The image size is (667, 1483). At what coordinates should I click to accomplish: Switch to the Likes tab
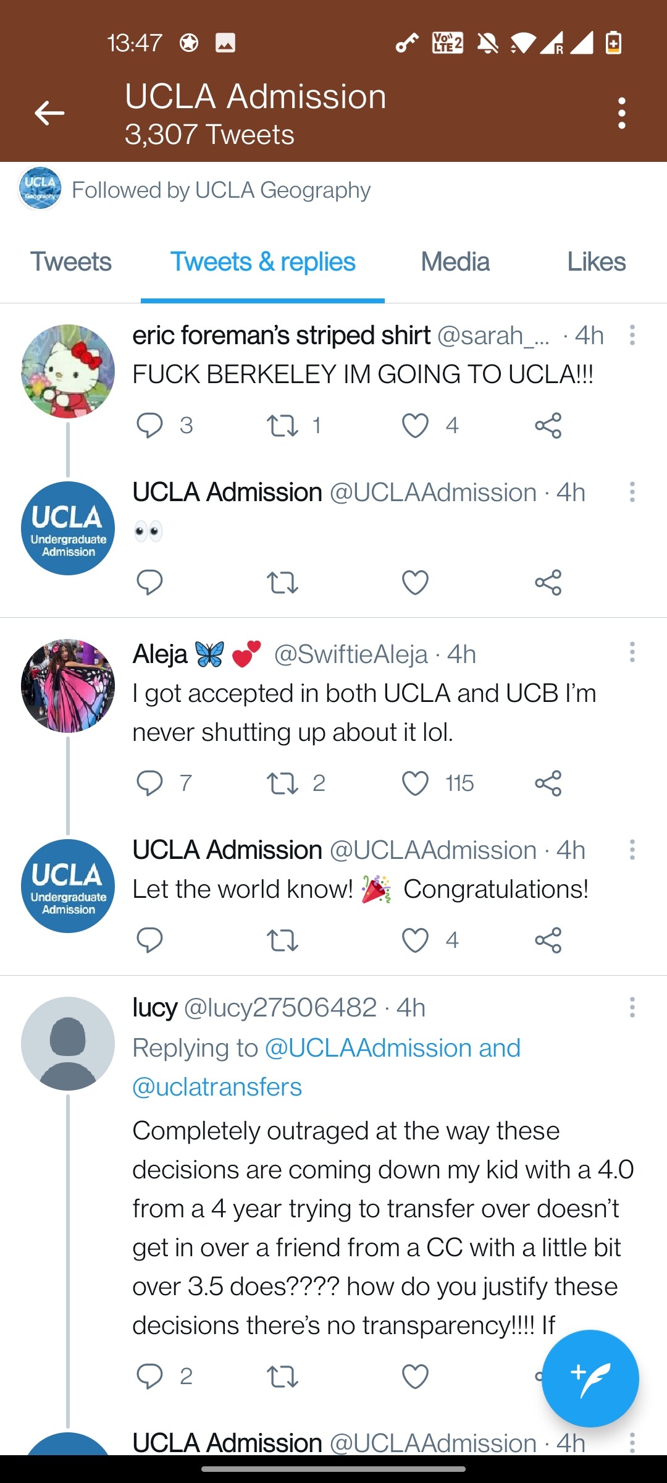click(596, 262)
